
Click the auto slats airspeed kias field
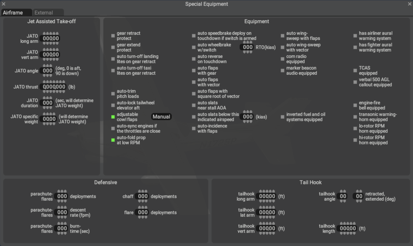point(248,117)
